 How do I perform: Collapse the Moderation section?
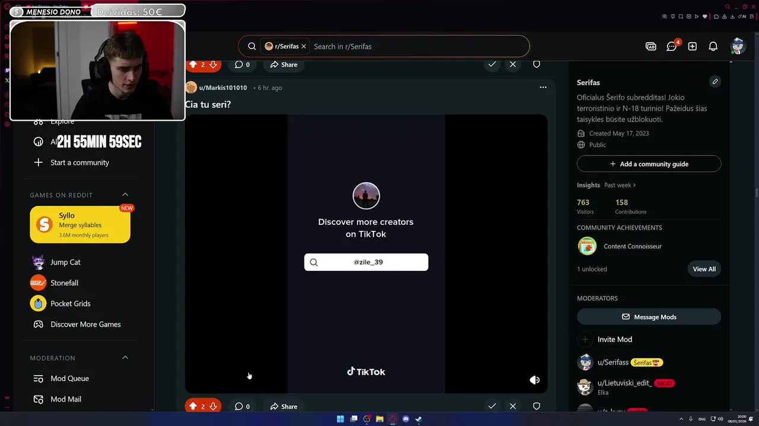tap(125, 357)
